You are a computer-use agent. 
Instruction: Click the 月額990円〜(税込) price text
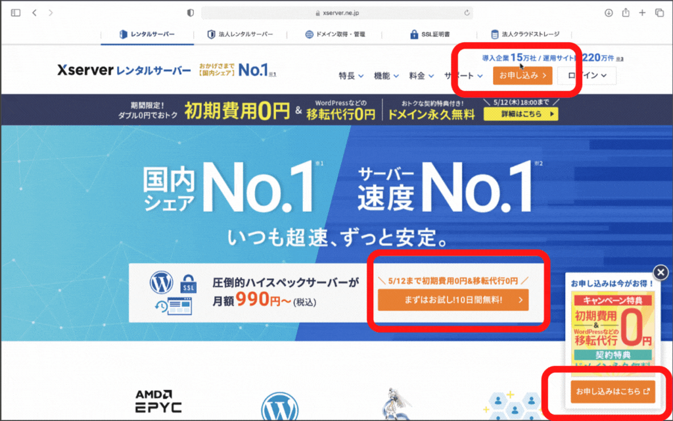pyautogui.click(x=264, y=301)
